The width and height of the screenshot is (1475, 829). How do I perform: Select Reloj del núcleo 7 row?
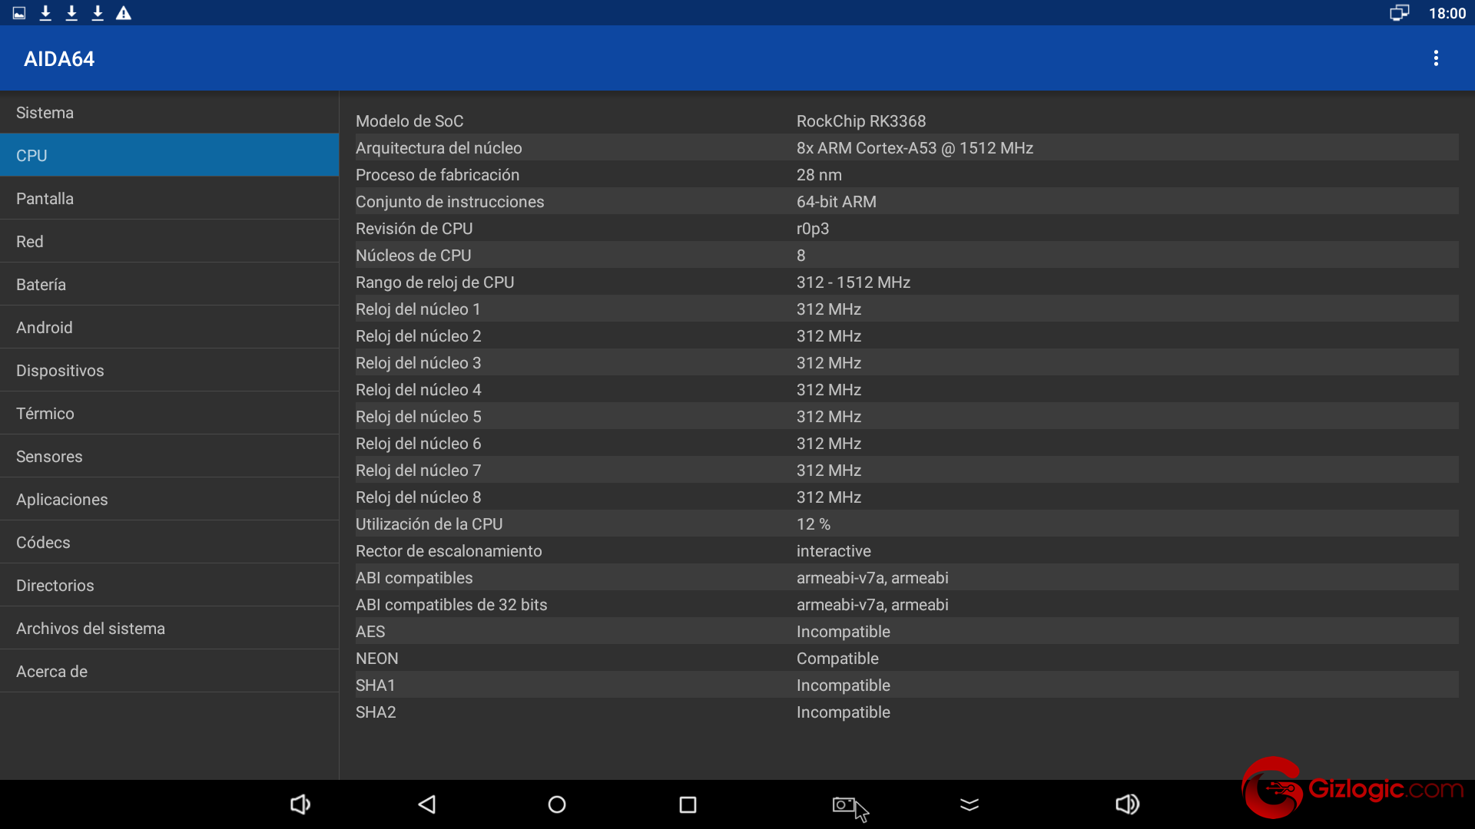(x=907, y=470)
